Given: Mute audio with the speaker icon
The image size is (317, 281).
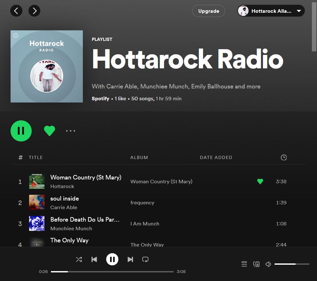Looking at the screenshot, I should 268,264.
